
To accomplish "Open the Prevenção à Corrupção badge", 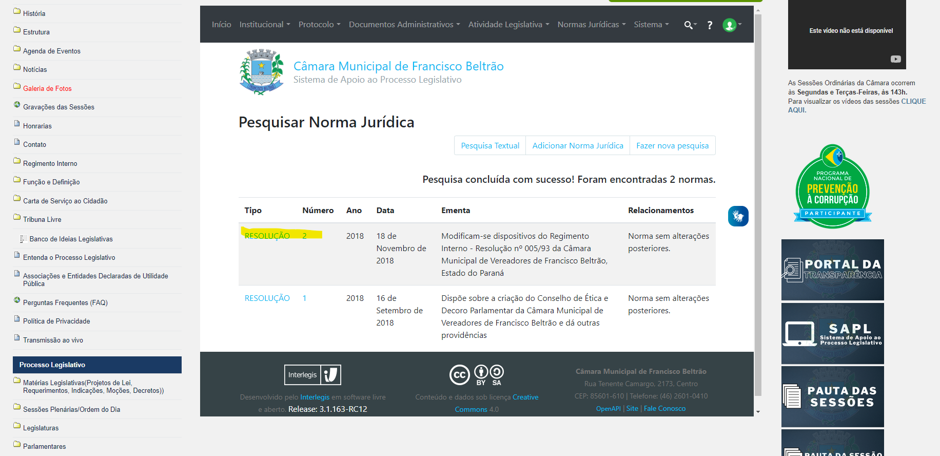I will tap(832, 187).
